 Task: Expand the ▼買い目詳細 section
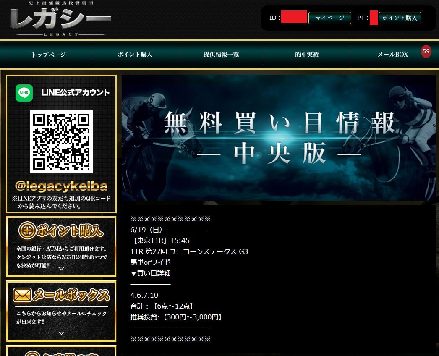click(151, 273)
